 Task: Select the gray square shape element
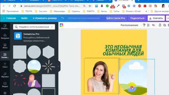point(20,52)
